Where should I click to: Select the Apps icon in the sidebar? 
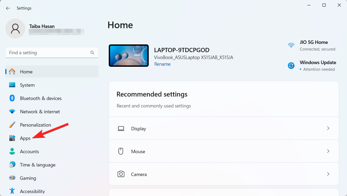click(12, 138)
